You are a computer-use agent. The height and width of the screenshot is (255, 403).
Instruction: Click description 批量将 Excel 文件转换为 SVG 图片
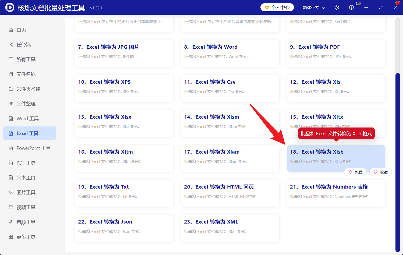[320, 22]
